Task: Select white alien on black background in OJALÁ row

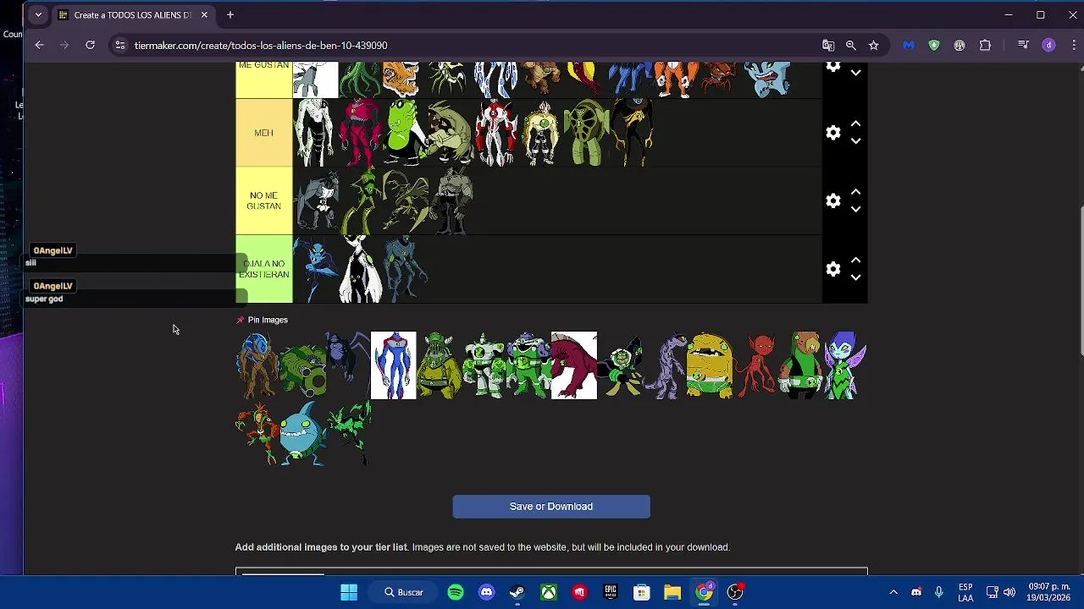Action: 360,269
